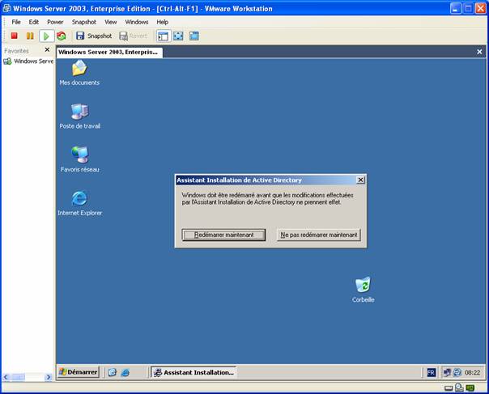Click the FR language bar indicator
This screenshot has height=394, width=489.
(x=431, y=372)
